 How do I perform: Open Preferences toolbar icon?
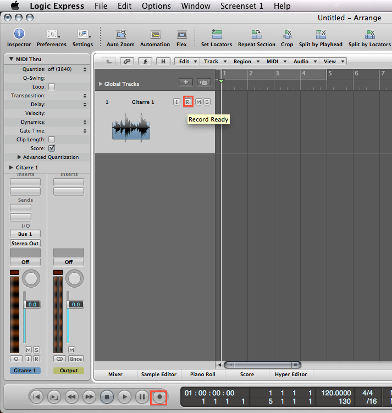click(x=52, y=34)
